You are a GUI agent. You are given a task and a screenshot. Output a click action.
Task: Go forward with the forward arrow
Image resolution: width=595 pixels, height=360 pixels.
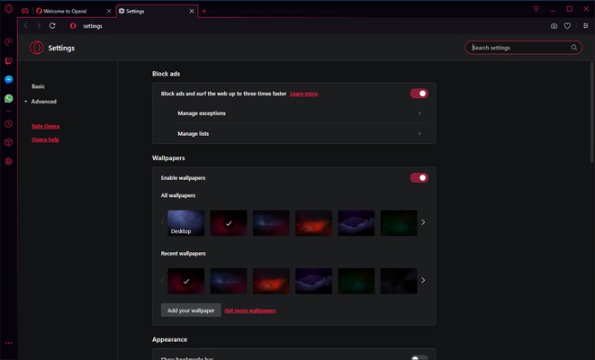click(x=39, y=26)
